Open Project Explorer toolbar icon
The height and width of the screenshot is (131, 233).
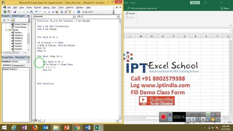coord(62,12)
